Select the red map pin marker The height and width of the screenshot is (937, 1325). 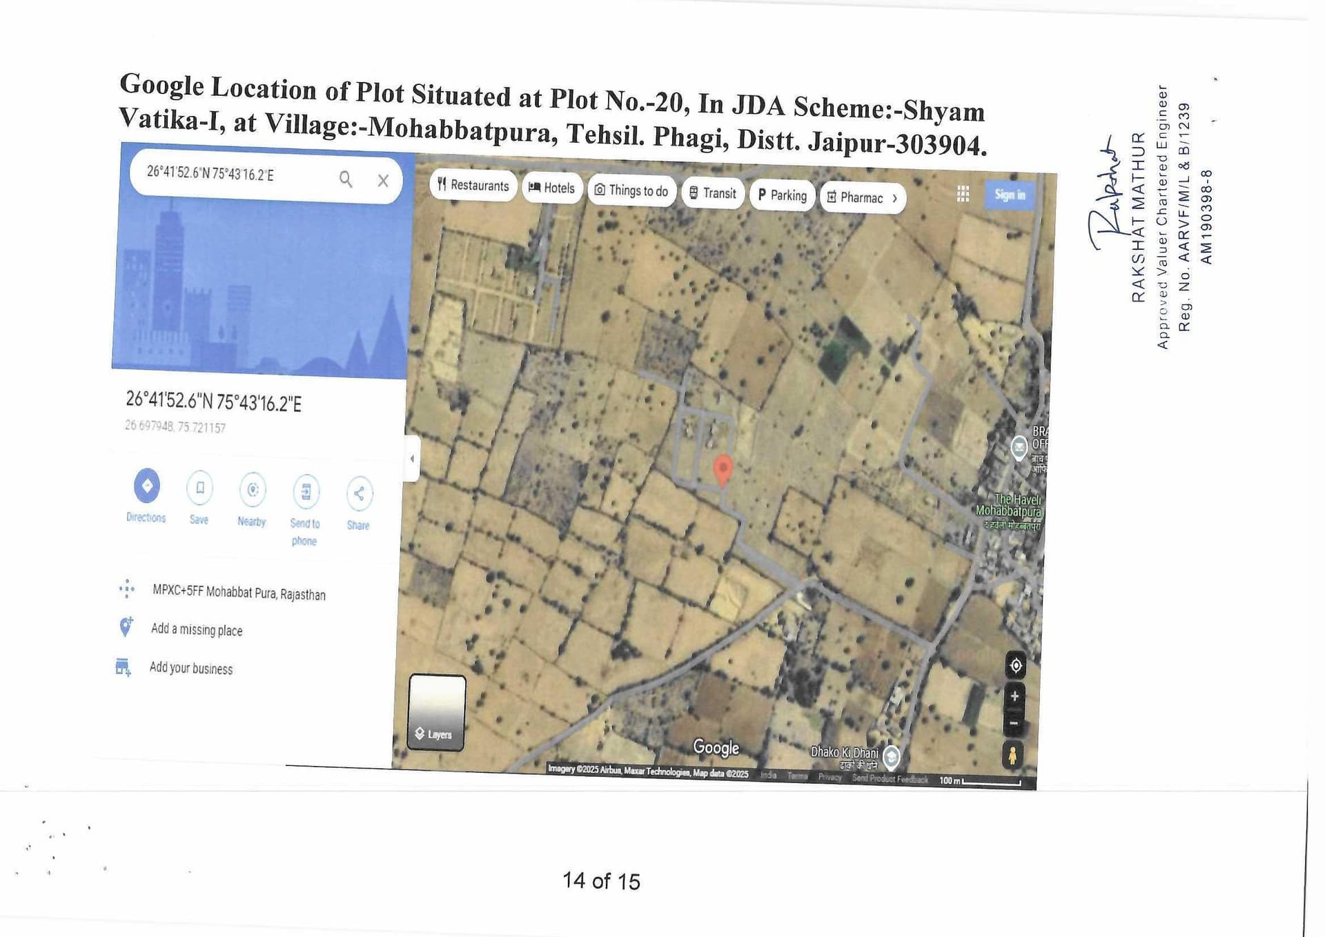point(723,471)
